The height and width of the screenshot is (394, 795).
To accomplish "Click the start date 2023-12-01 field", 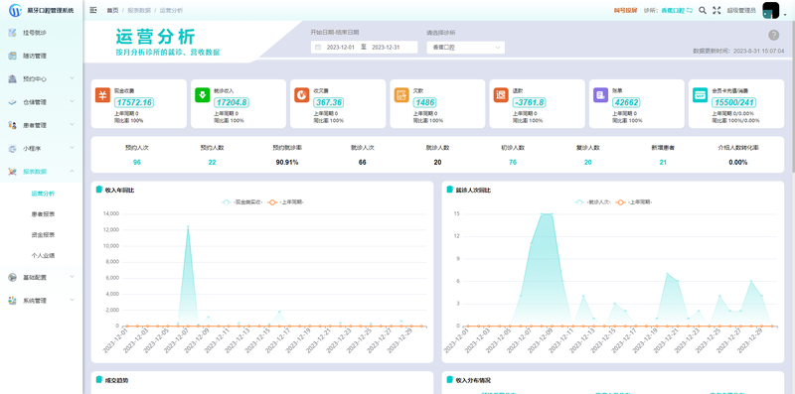I will [340, 47].
